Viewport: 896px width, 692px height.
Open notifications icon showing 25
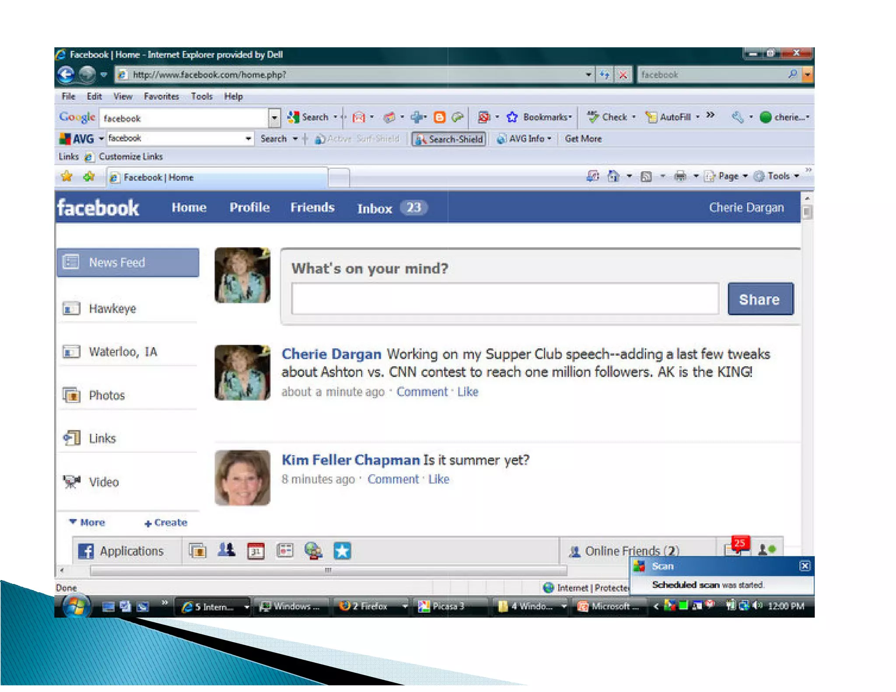coord(736,547)
